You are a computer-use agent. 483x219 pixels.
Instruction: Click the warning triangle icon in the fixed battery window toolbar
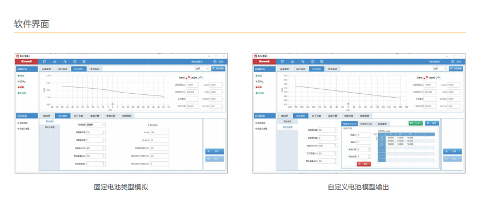pos(55,62)
